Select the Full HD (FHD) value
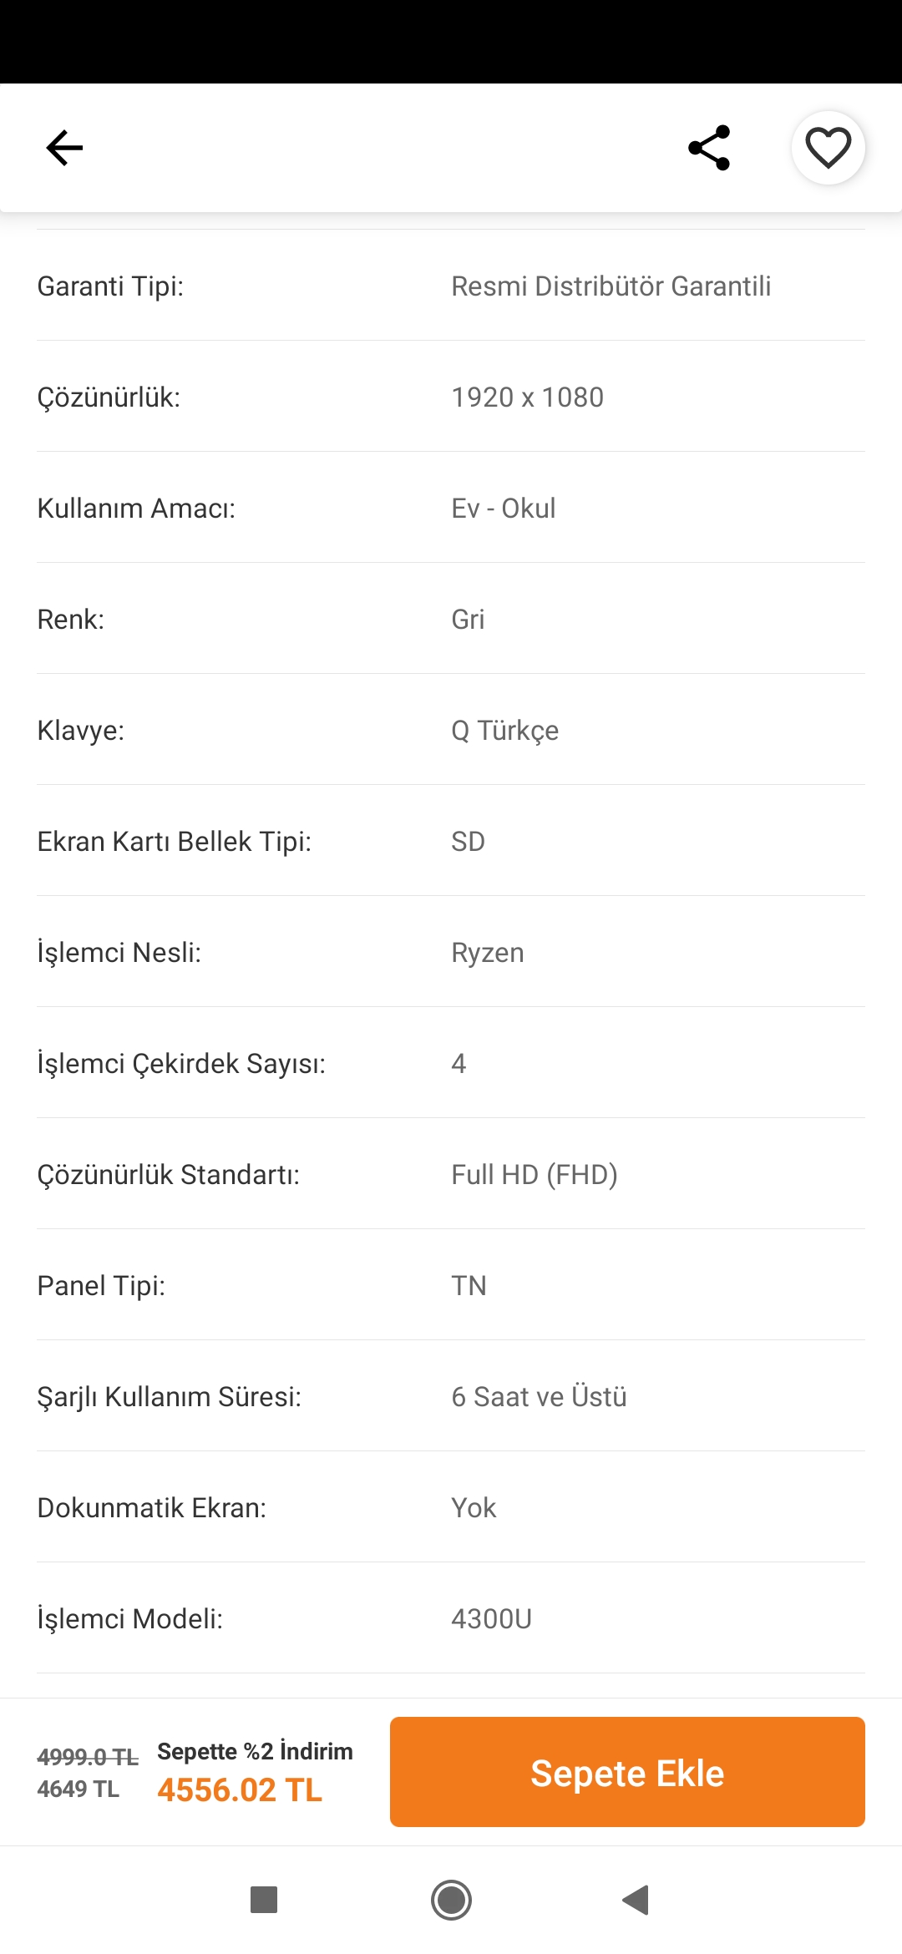This screenshot has width=902, height=1954. pos(534,1175)
